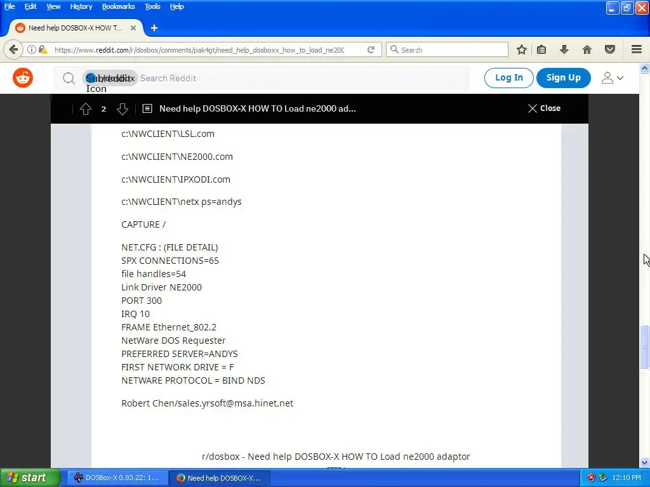
Task: Click text 'NETWARE PROTOCOL = BIND NDS'
Action: tap(193, 380)
